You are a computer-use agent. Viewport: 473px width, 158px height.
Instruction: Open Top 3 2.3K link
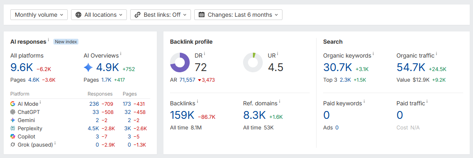(x=345, y=80)
